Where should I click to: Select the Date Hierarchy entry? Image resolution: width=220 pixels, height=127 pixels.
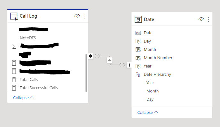(157, 74)
